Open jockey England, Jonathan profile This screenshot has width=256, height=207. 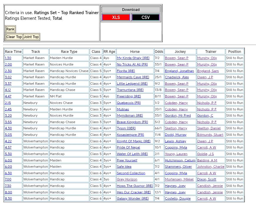click(x=179, y=71)
